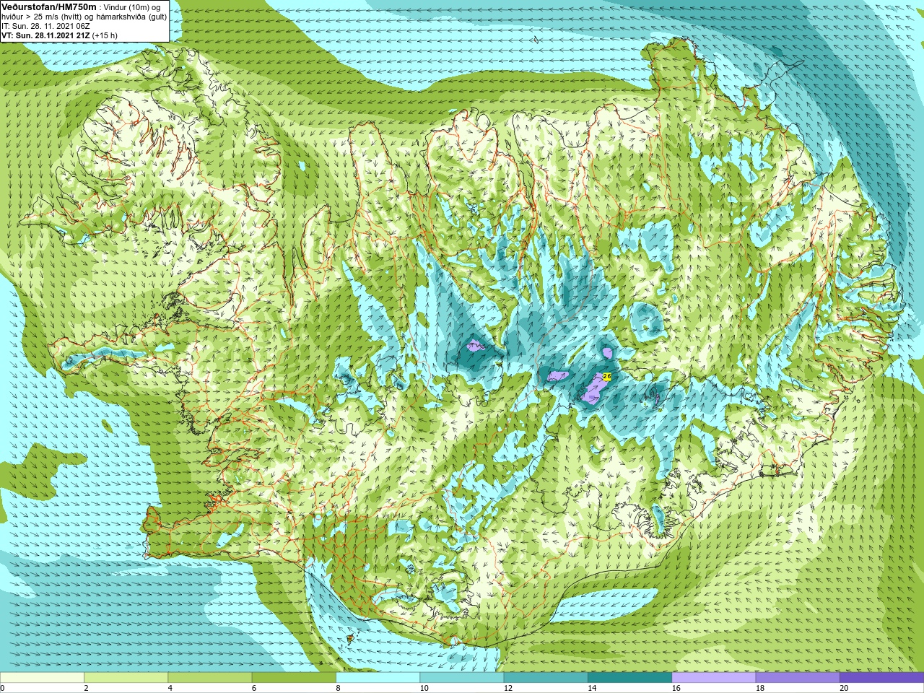Click legend scale value 2
Viewport: 924px width, 693px height.
coord(86,688)
